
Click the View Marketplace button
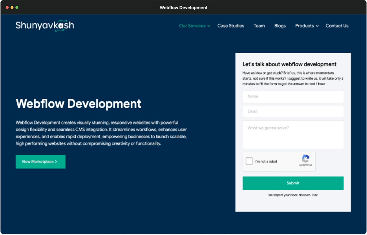(40, 162)
